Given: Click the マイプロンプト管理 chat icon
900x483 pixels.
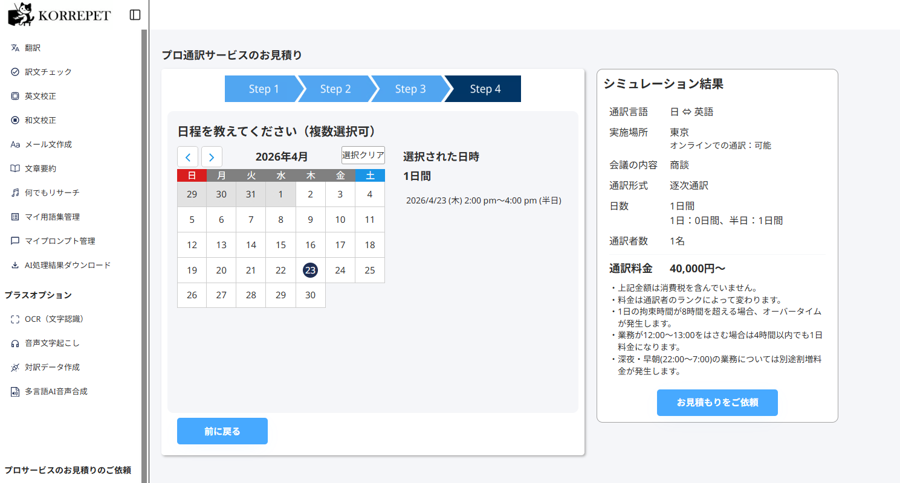Looking at the screenshot, I should tap(16, 241).
